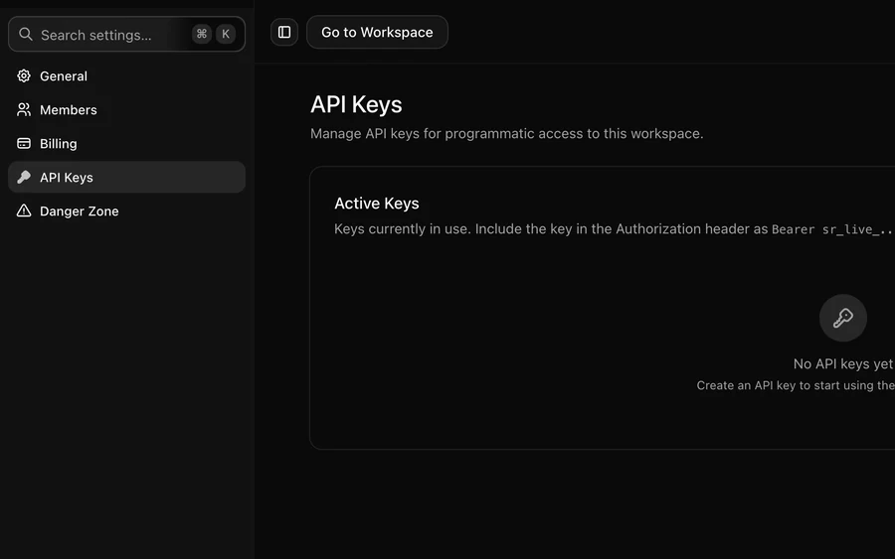Open General settings page
Image resolution: width=895 pixels, height=559 pixels.
(x=126, y=75)
